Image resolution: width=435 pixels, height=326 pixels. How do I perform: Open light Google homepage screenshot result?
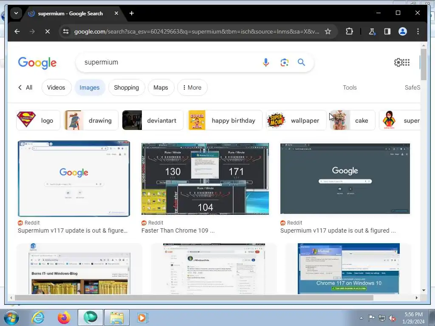(x=74, y=179)
